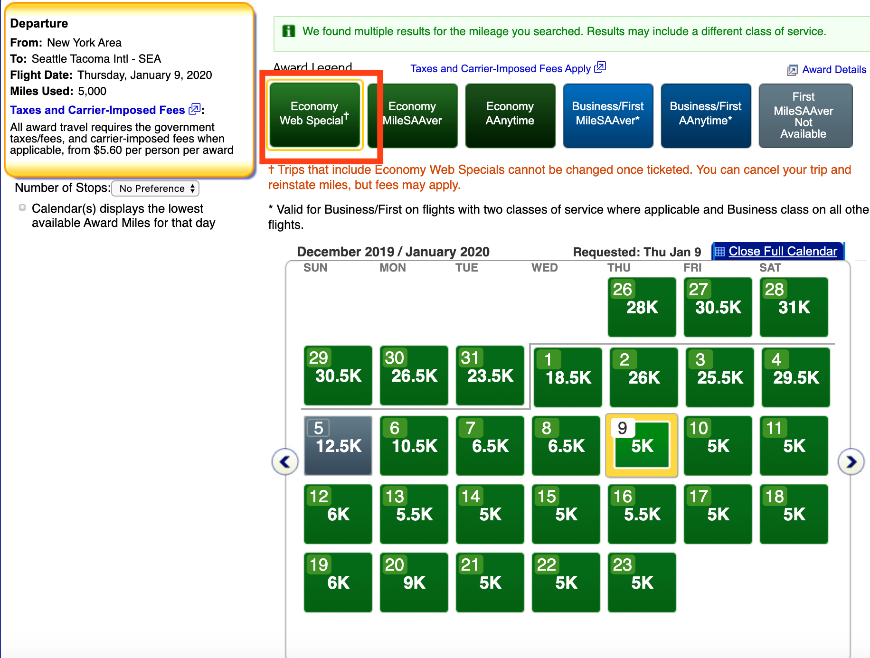870x658 pixels.
Task: Choose January 17 at 5K miles
Action: [718, 514]
